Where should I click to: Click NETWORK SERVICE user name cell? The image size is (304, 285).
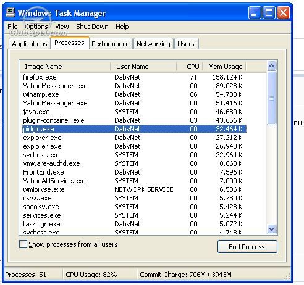click(144, 189)
